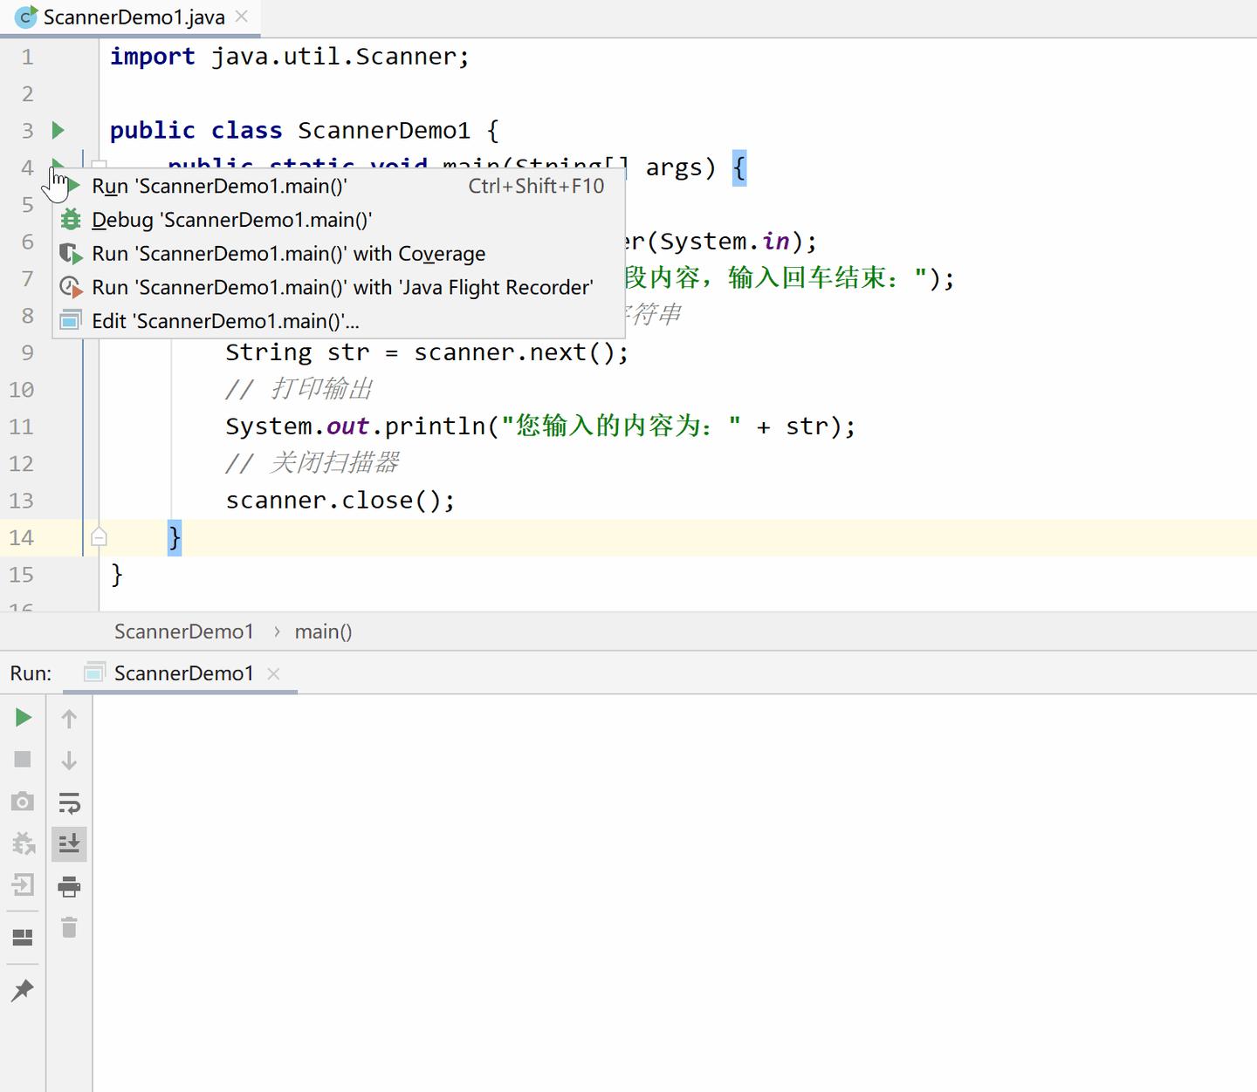
Task: Click 'scanner.close();' on line 13
Action: 340,501
